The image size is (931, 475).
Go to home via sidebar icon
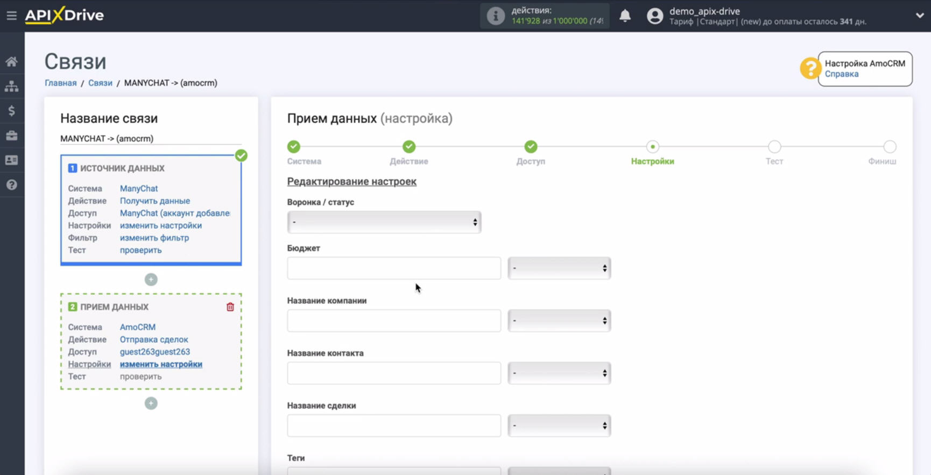[11, 61]
